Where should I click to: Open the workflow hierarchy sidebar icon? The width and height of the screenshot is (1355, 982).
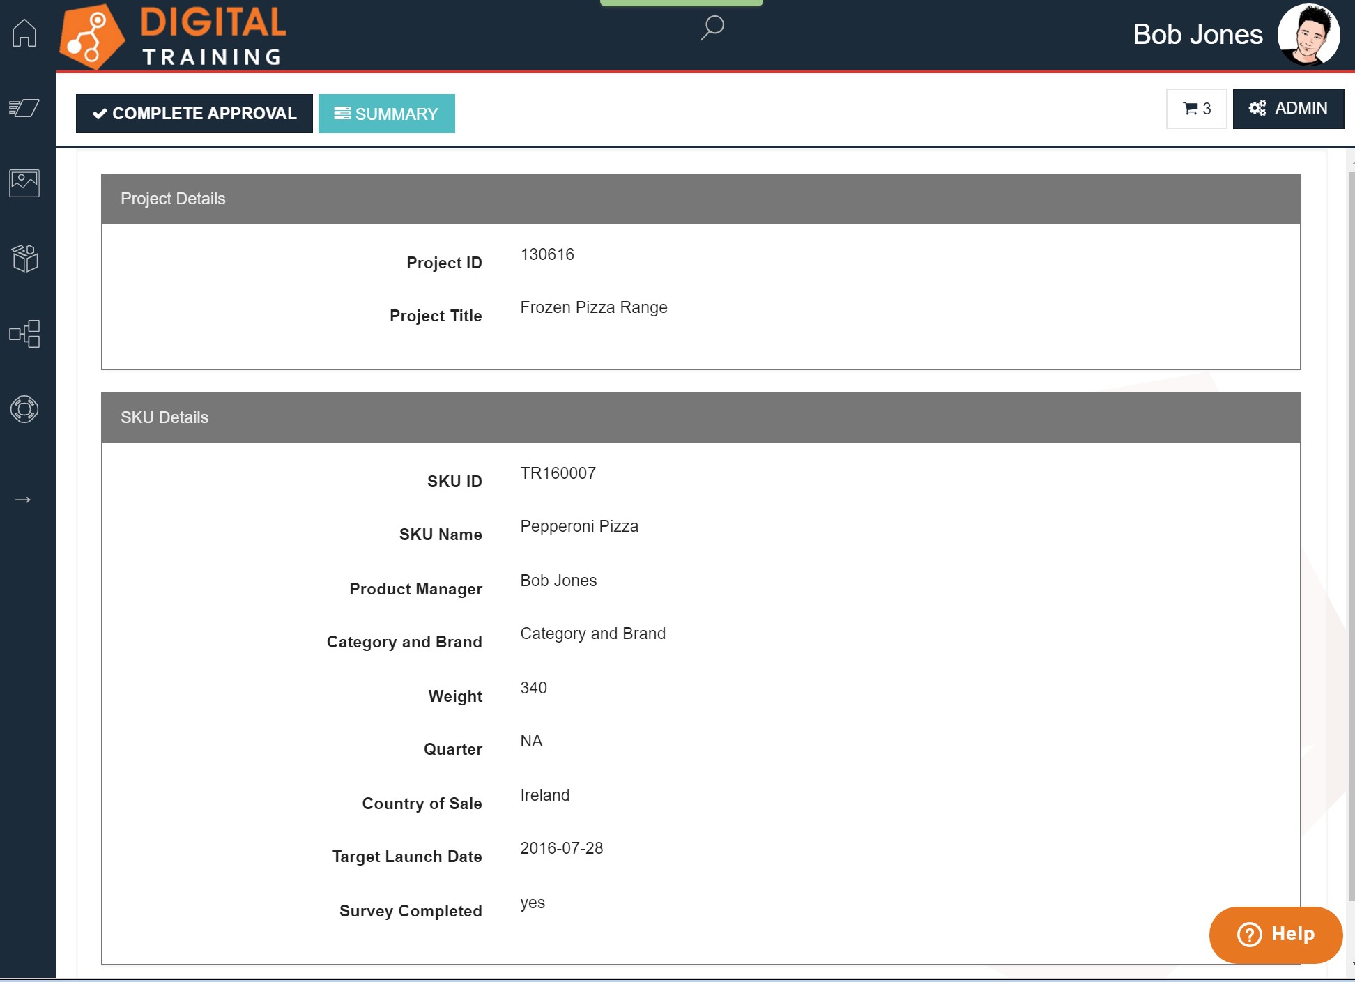pyautogui.click(x=24, y=334)
